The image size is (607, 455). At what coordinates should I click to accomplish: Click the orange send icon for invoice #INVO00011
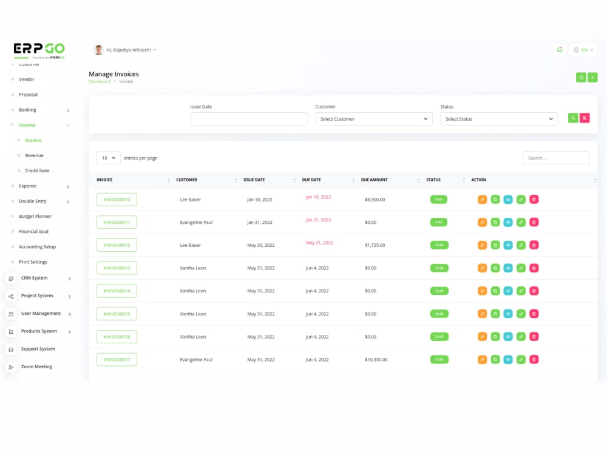483,222
